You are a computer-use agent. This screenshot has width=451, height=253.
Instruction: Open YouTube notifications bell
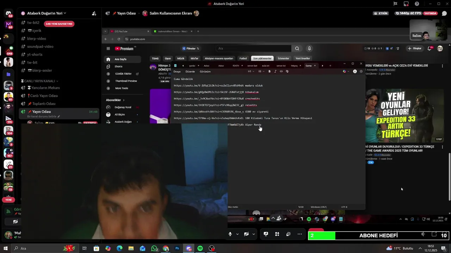[x=430, y=48]
